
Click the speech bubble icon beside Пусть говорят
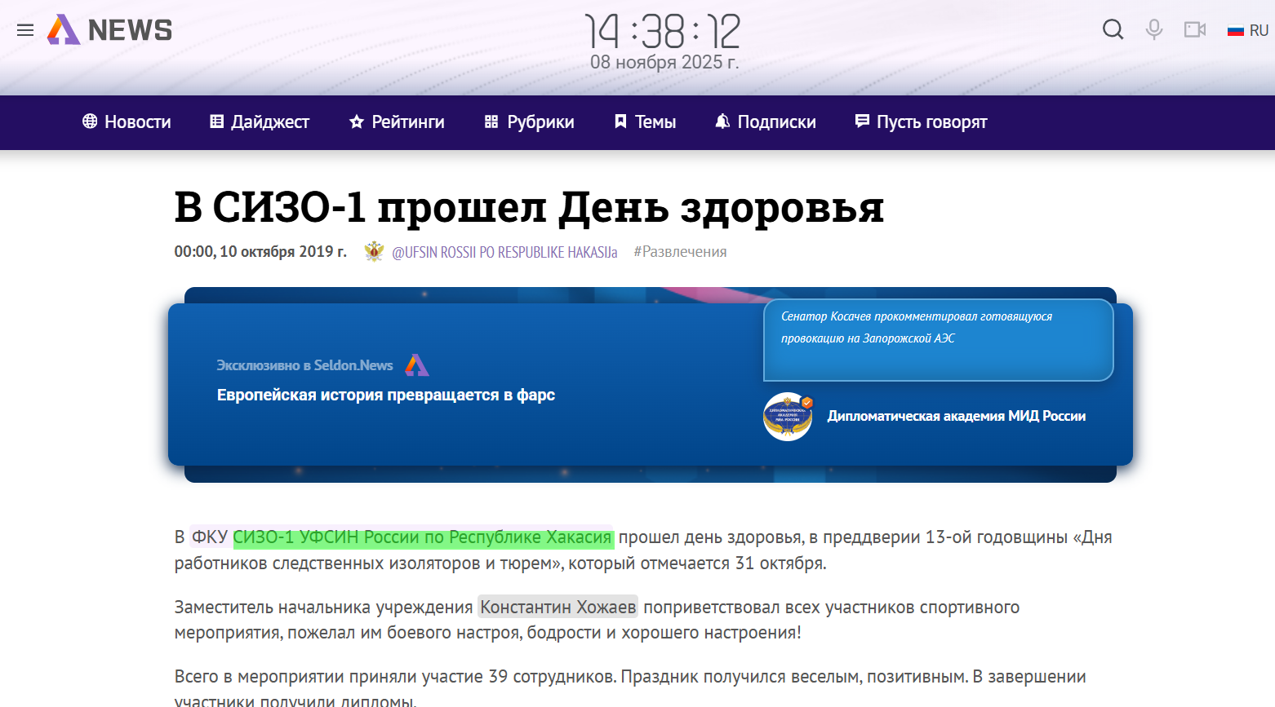(862, 122)
